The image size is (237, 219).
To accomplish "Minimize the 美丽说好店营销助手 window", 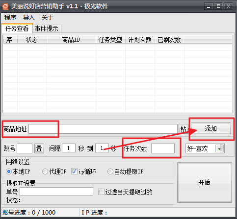I will click(x=209, y=6).
